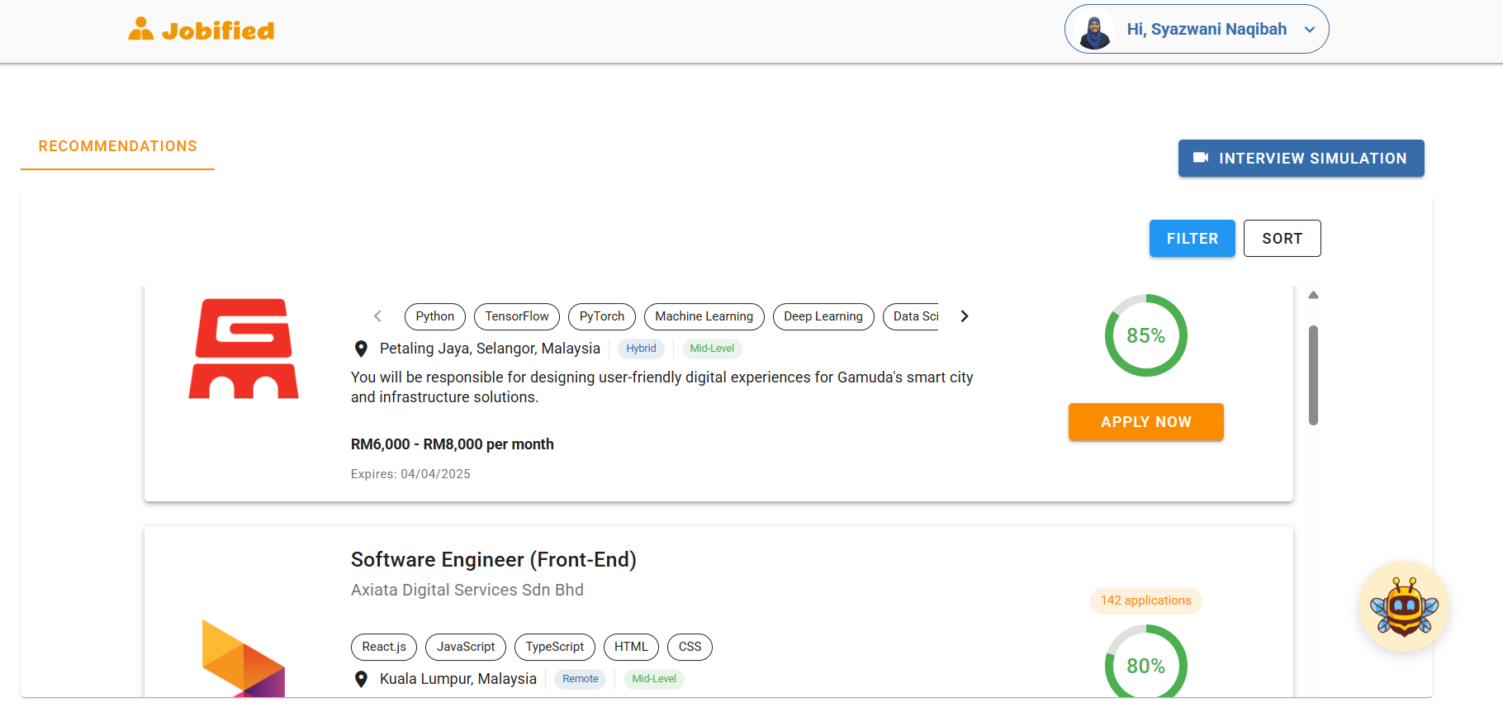Screen dimensions: 1503x707
Task: Open the Sort options
Action: pyautogui.click(x=1282, y=239)
